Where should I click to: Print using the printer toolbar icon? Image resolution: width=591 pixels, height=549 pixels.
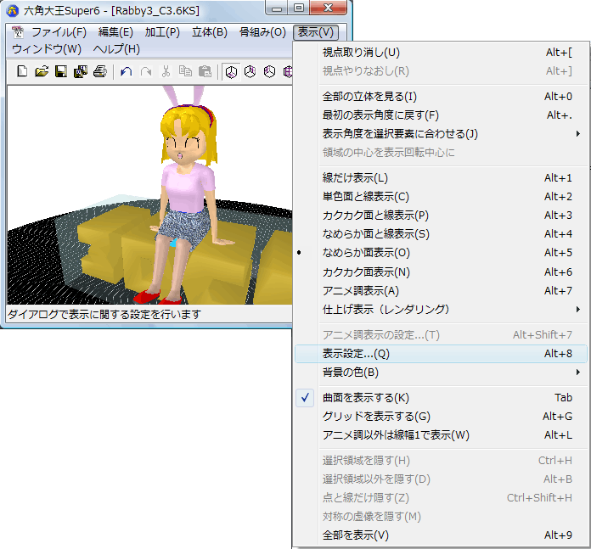pos(100,71)
